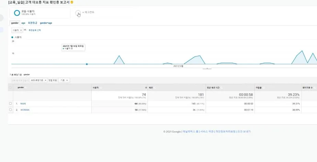
Task: Click the 선택 행 도표 만들기 button
Action: click(20, 80)
